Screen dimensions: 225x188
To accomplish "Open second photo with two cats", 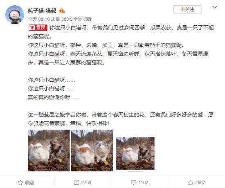I will [92, 150].
